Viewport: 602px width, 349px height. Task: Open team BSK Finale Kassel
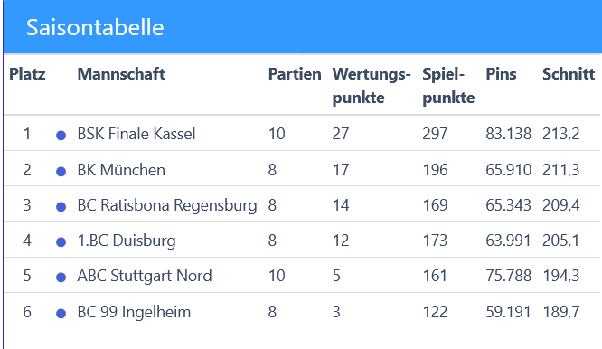click(x=136, y=134)
